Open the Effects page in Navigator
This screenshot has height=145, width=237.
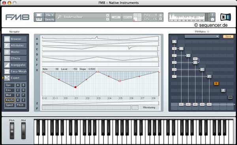coord(15,58)
